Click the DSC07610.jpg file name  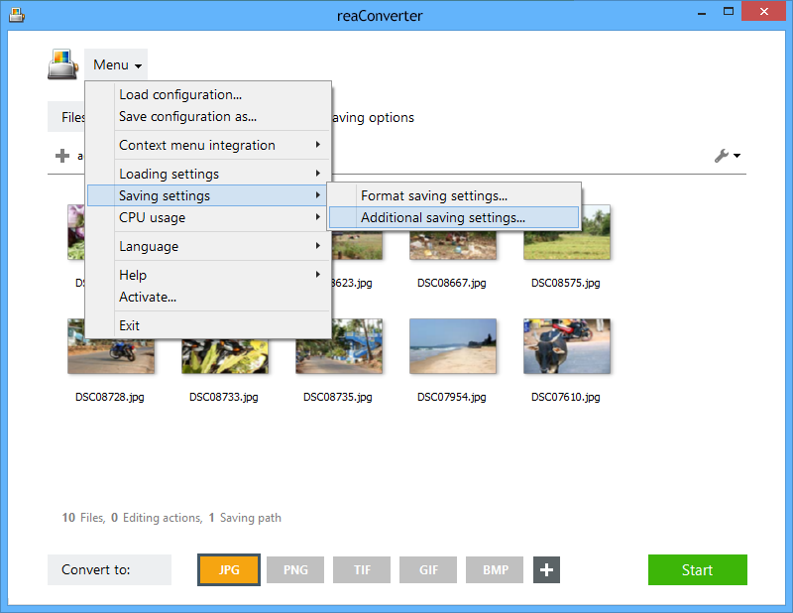point(566,397)
